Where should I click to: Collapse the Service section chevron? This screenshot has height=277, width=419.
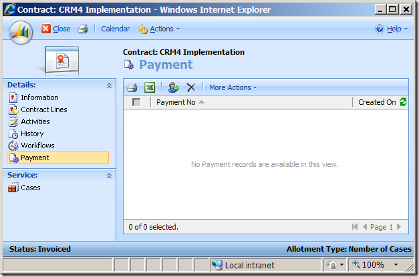coord(109,176)
